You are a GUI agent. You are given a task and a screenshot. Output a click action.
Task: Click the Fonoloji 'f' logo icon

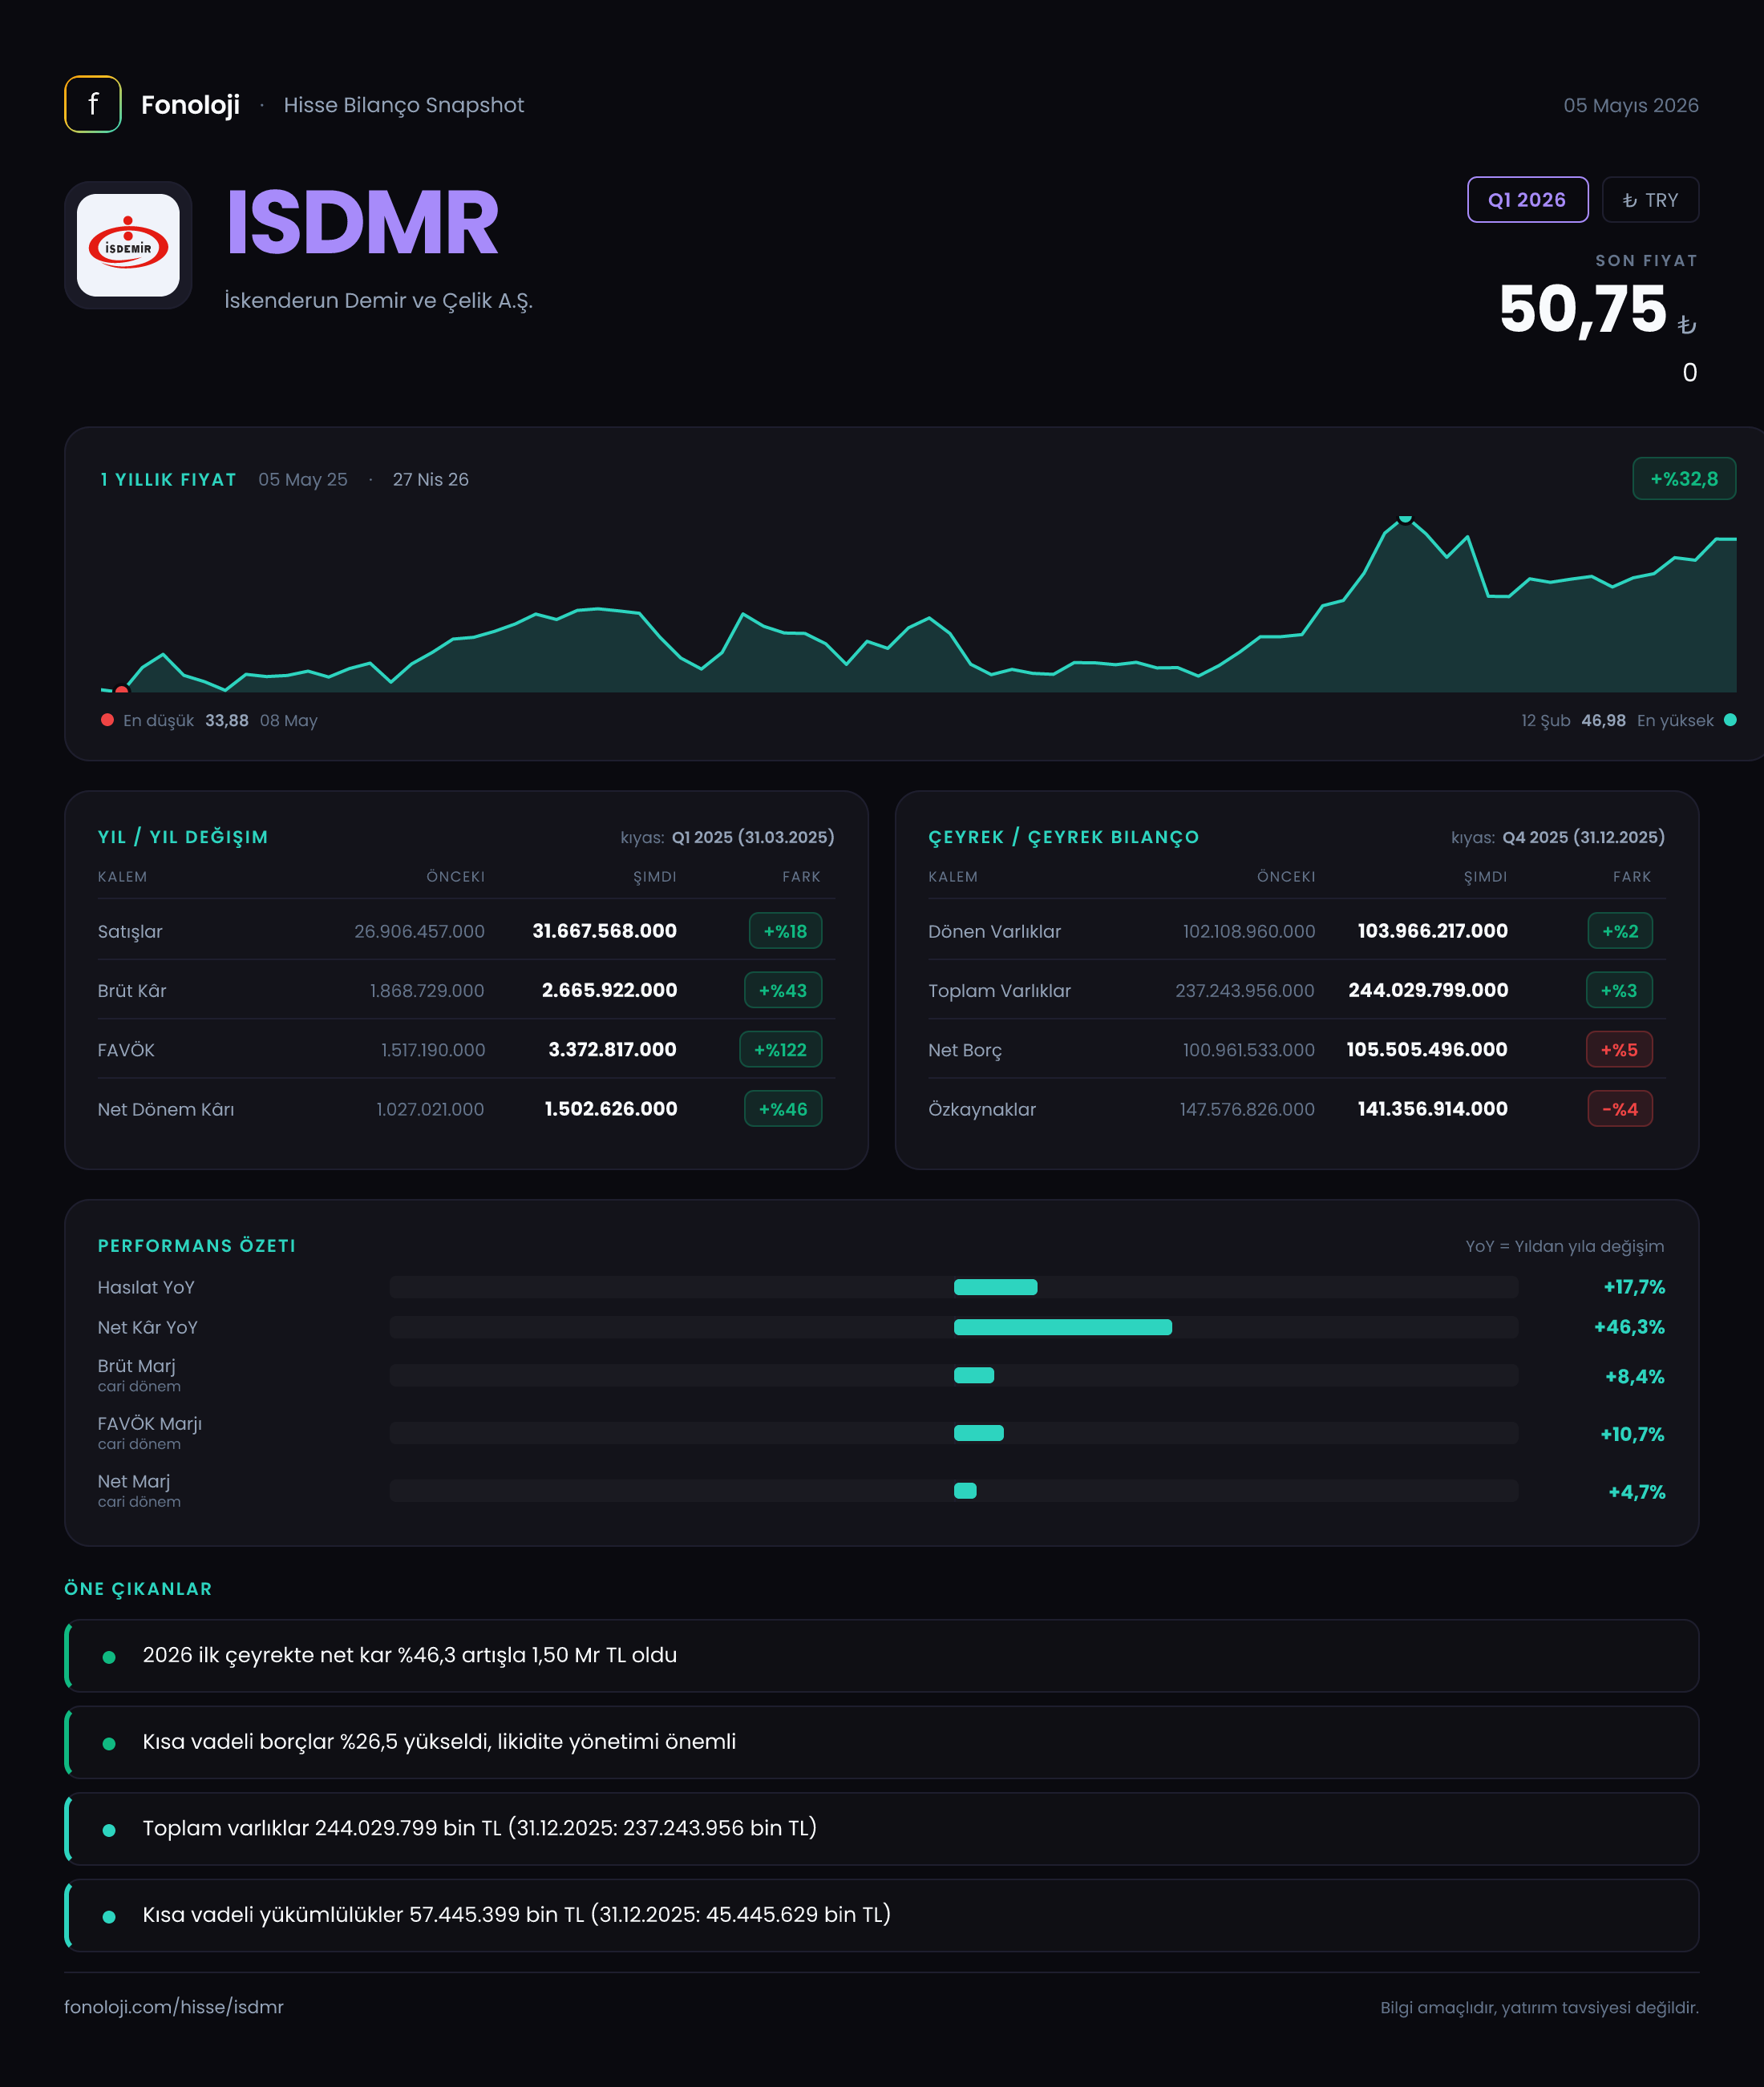pyautogui.click(x=93, y=104)
